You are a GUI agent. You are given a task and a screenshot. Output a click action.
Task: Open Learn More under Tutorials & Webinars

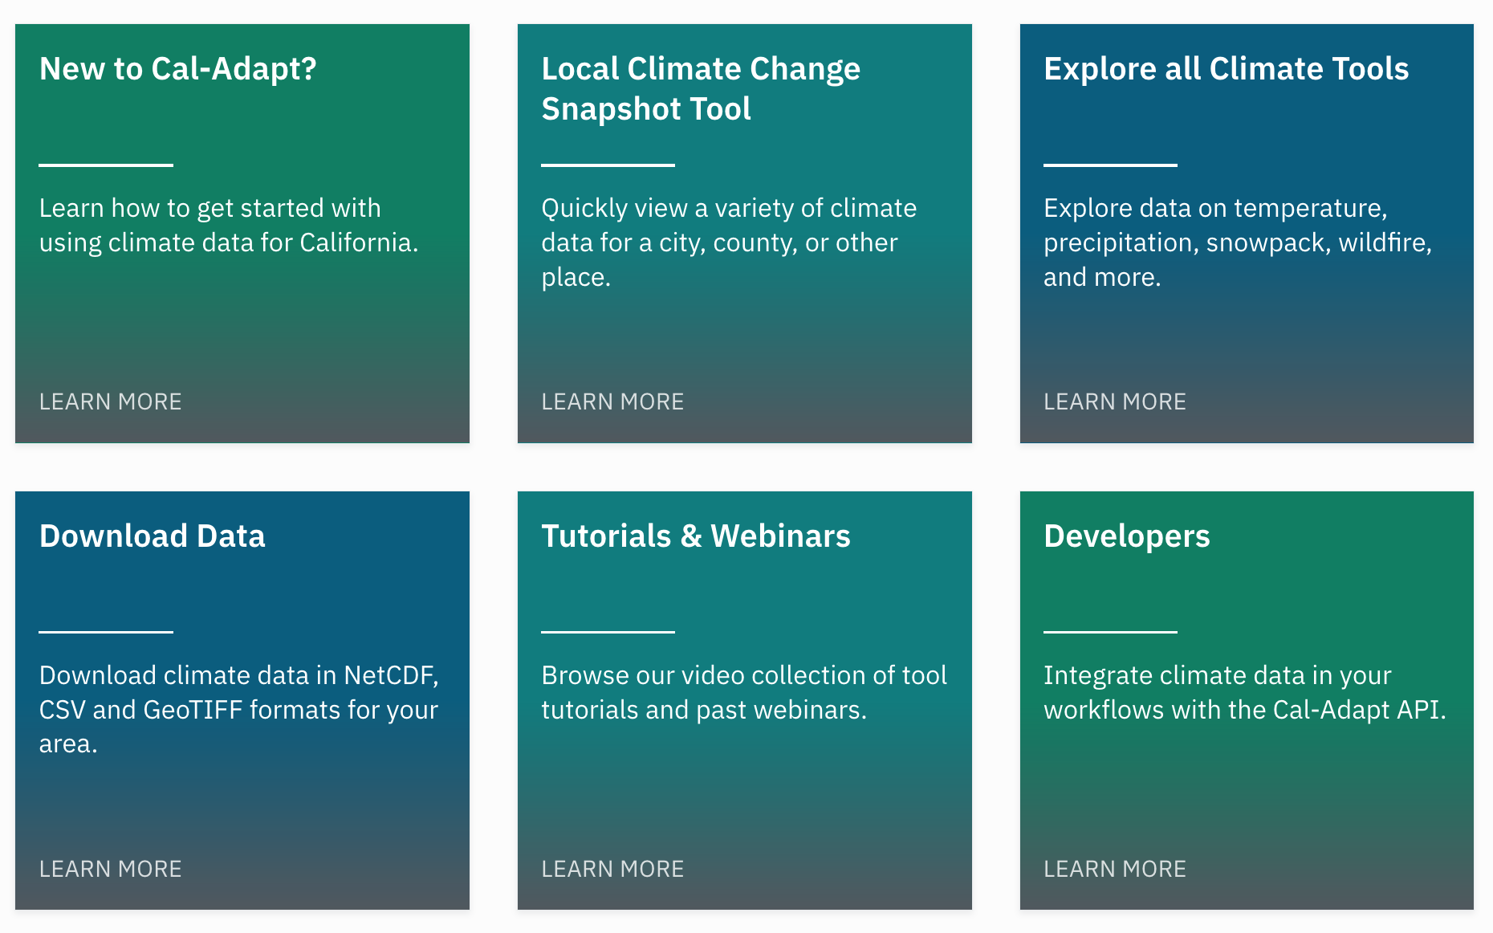[612, 869]
